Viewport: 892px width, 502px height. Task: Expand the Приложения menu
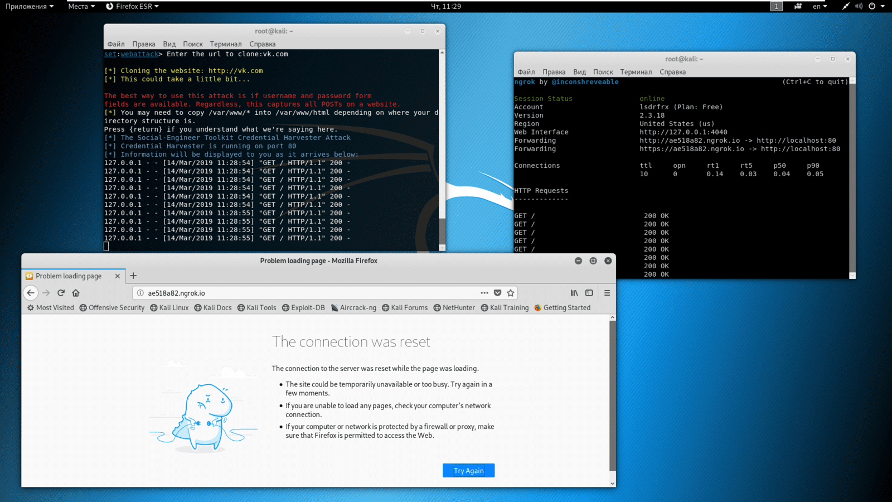coord(29,6)
